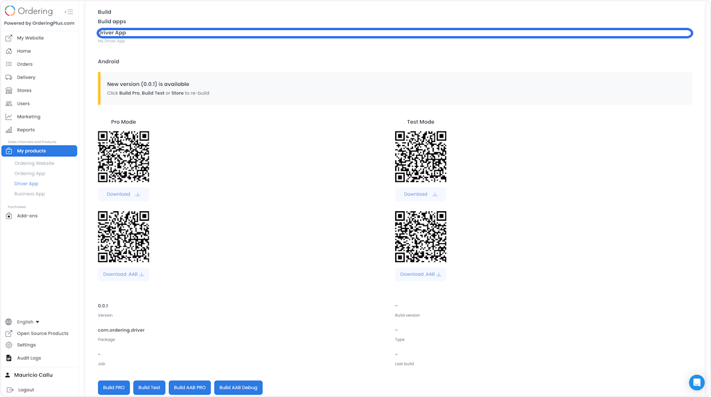This screenshot has width=711, height=397.
Task: Click the Audit Logs document icon
Action: point(9,358)
